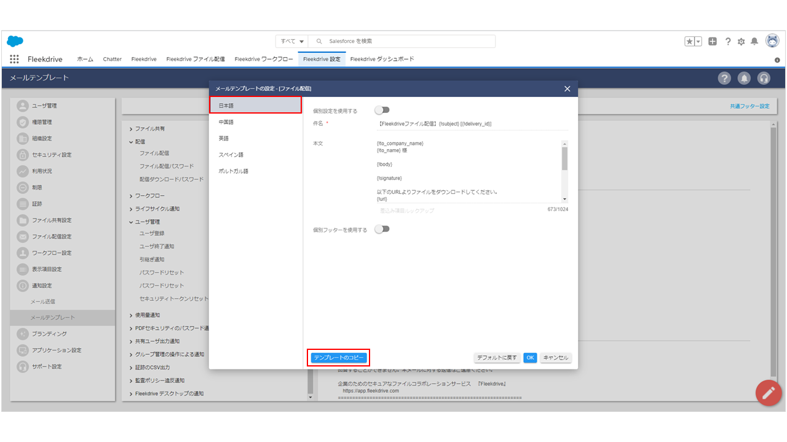Open Salesforce help question mark in header
Viewport: 787px width, 442px height.
pyautogui.click(x=728, y=41)
